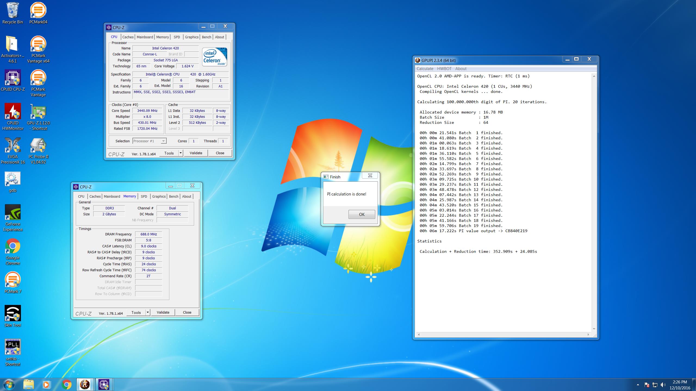This screenshot has height=391, width=696.
Task: Select the Memory tab in upper CPU-Z
Action: tap(163, 37)
